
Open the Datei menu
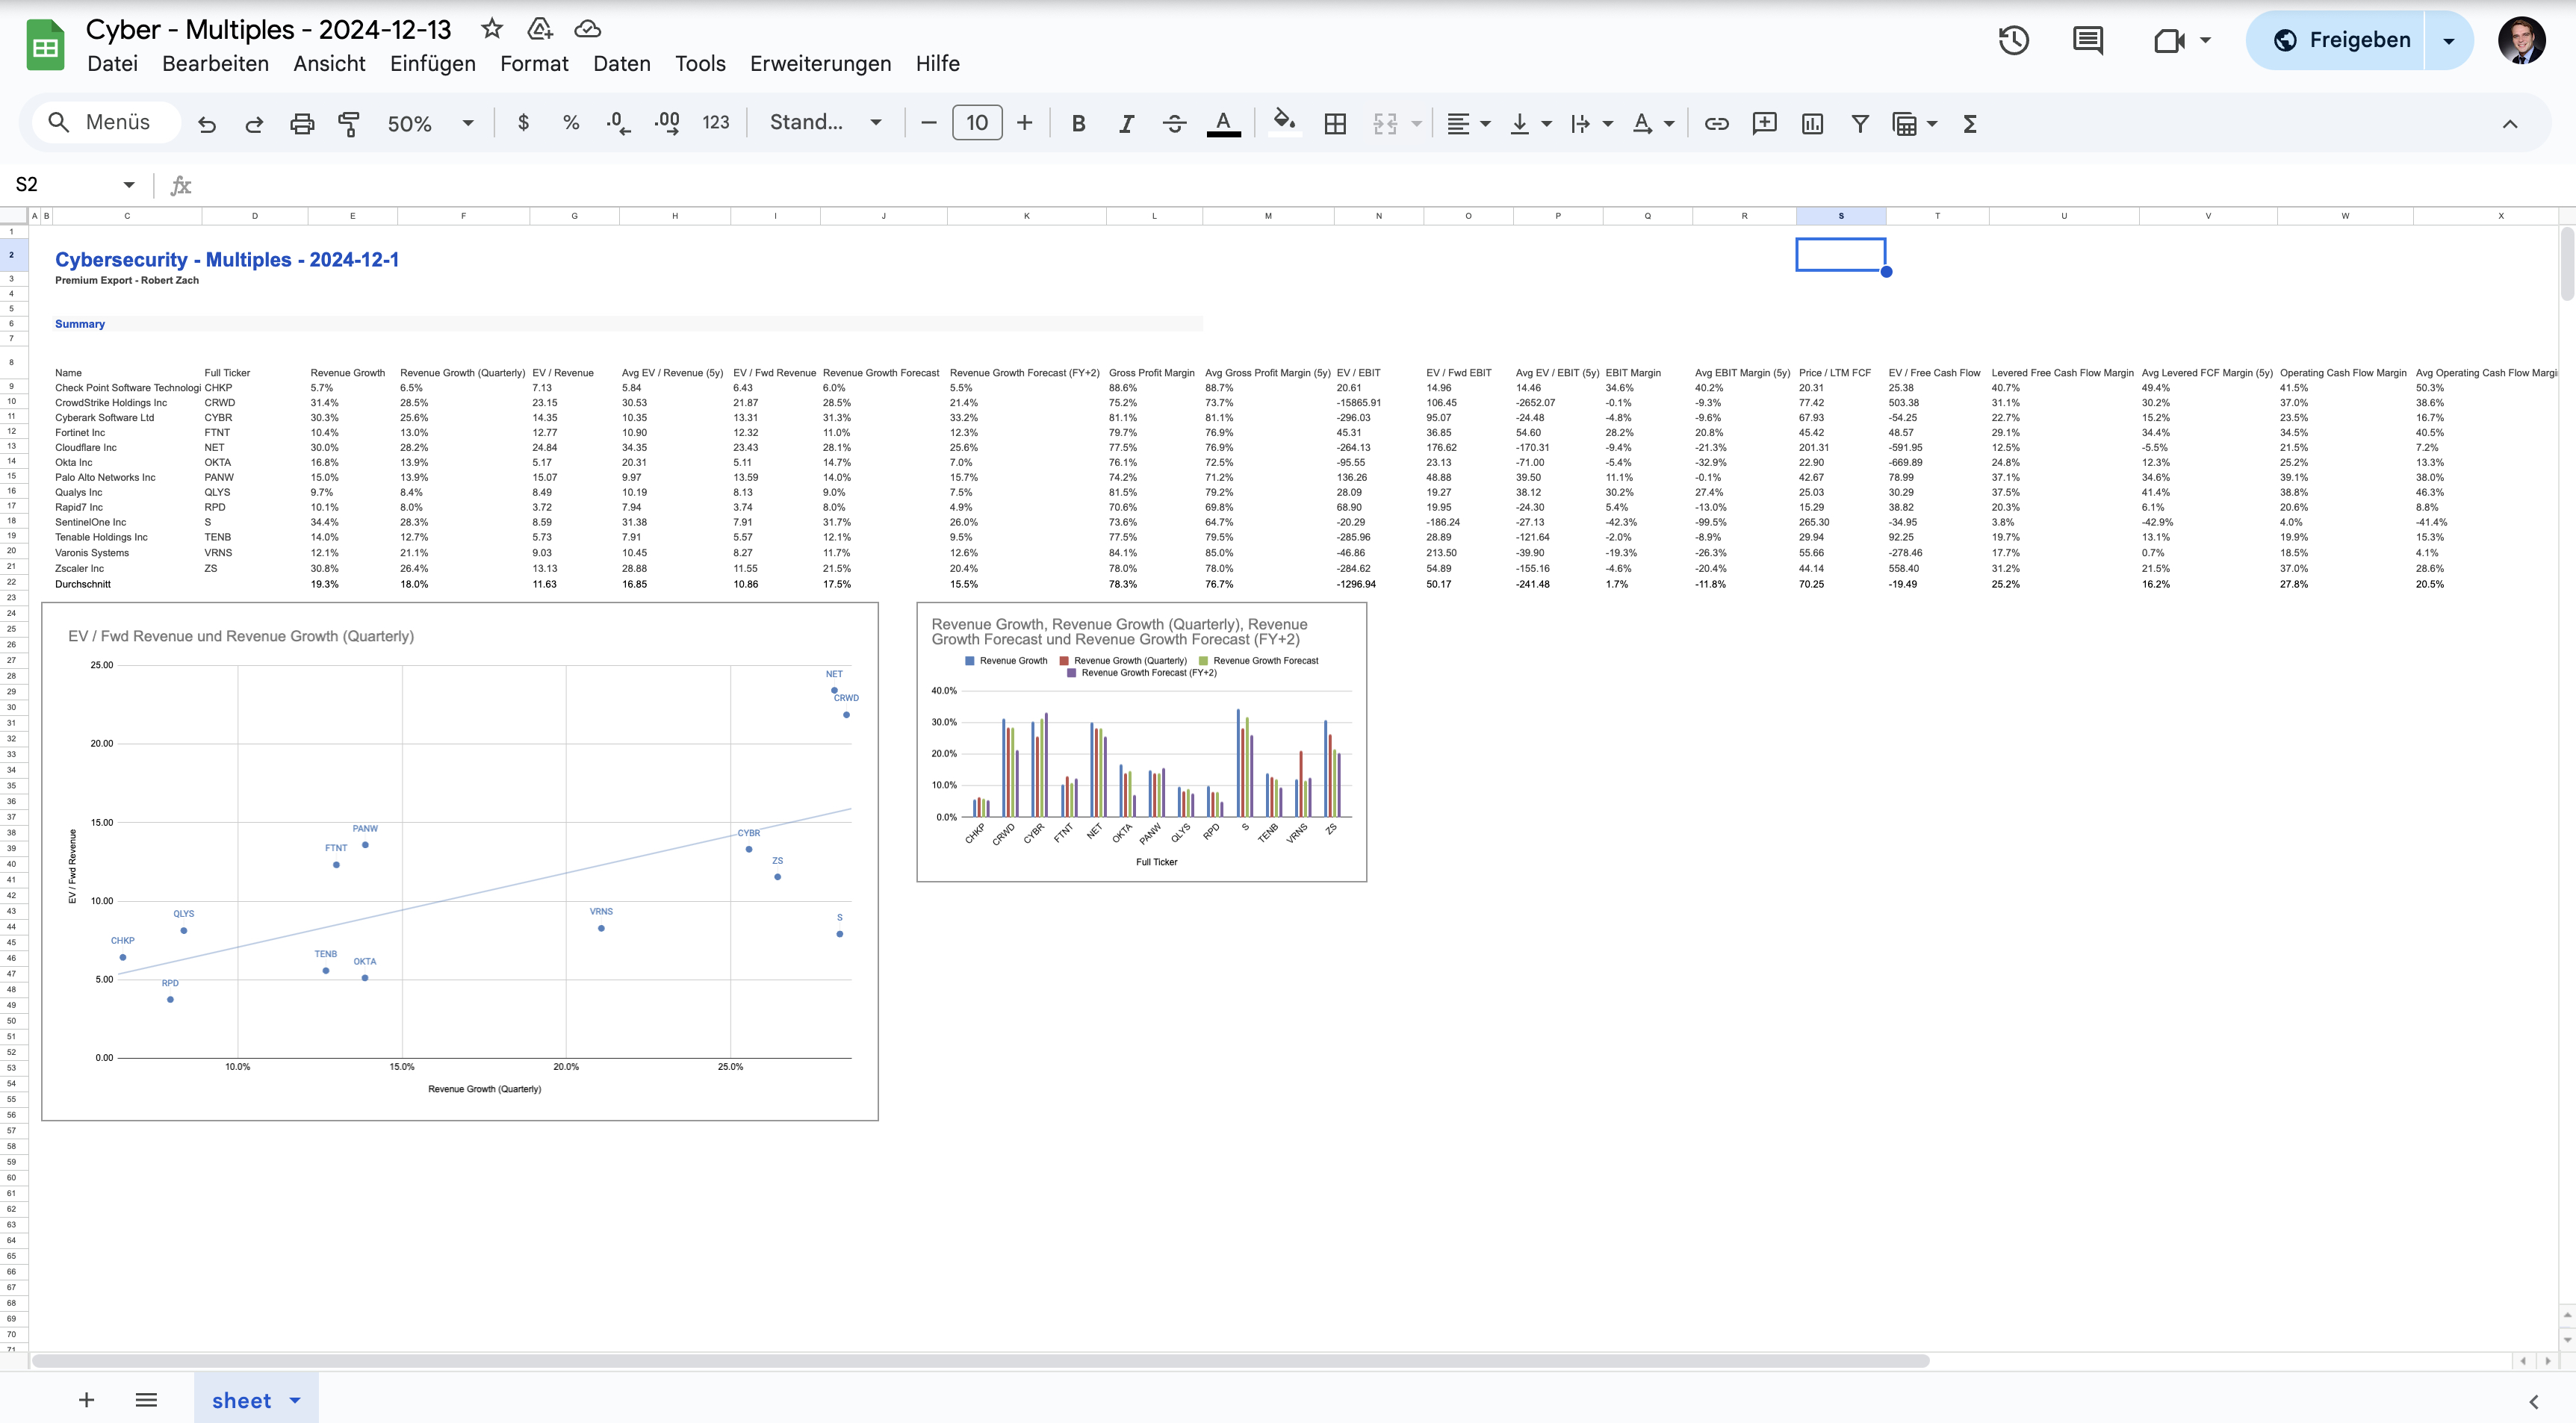click(x=112, y=63)
